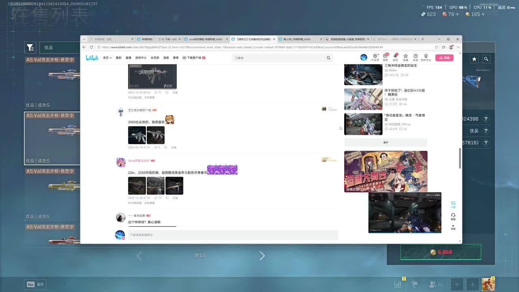Click the bilibili user avatar in header
Viewport: 519px width, 292px height.
click(x=364, y=58)
